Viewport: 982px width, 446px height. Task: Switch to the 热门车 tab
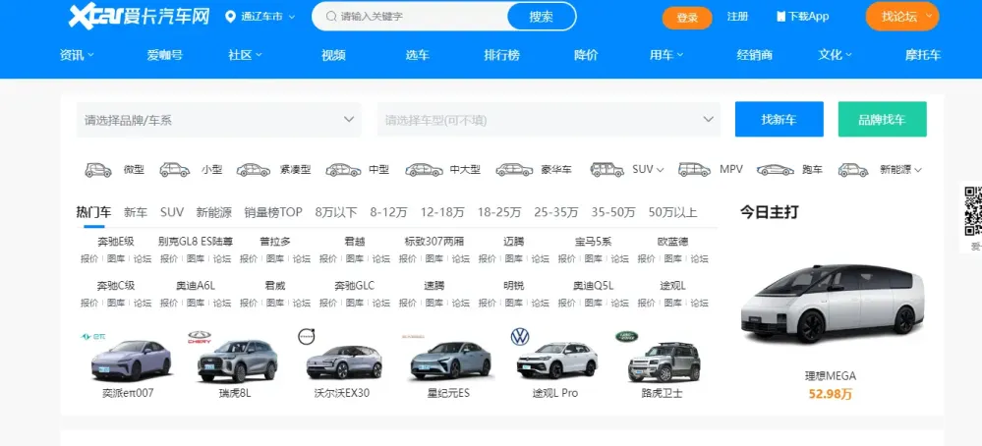(x=93, y=212)
